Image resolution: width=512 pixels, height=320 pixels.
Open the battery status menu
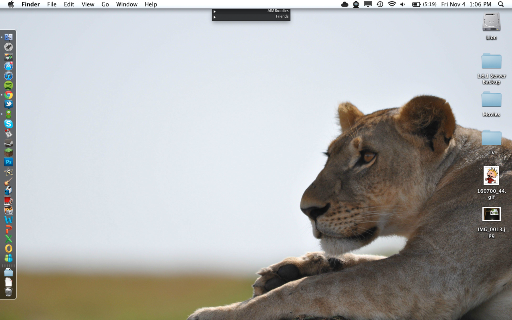click(x=424, y=4)
